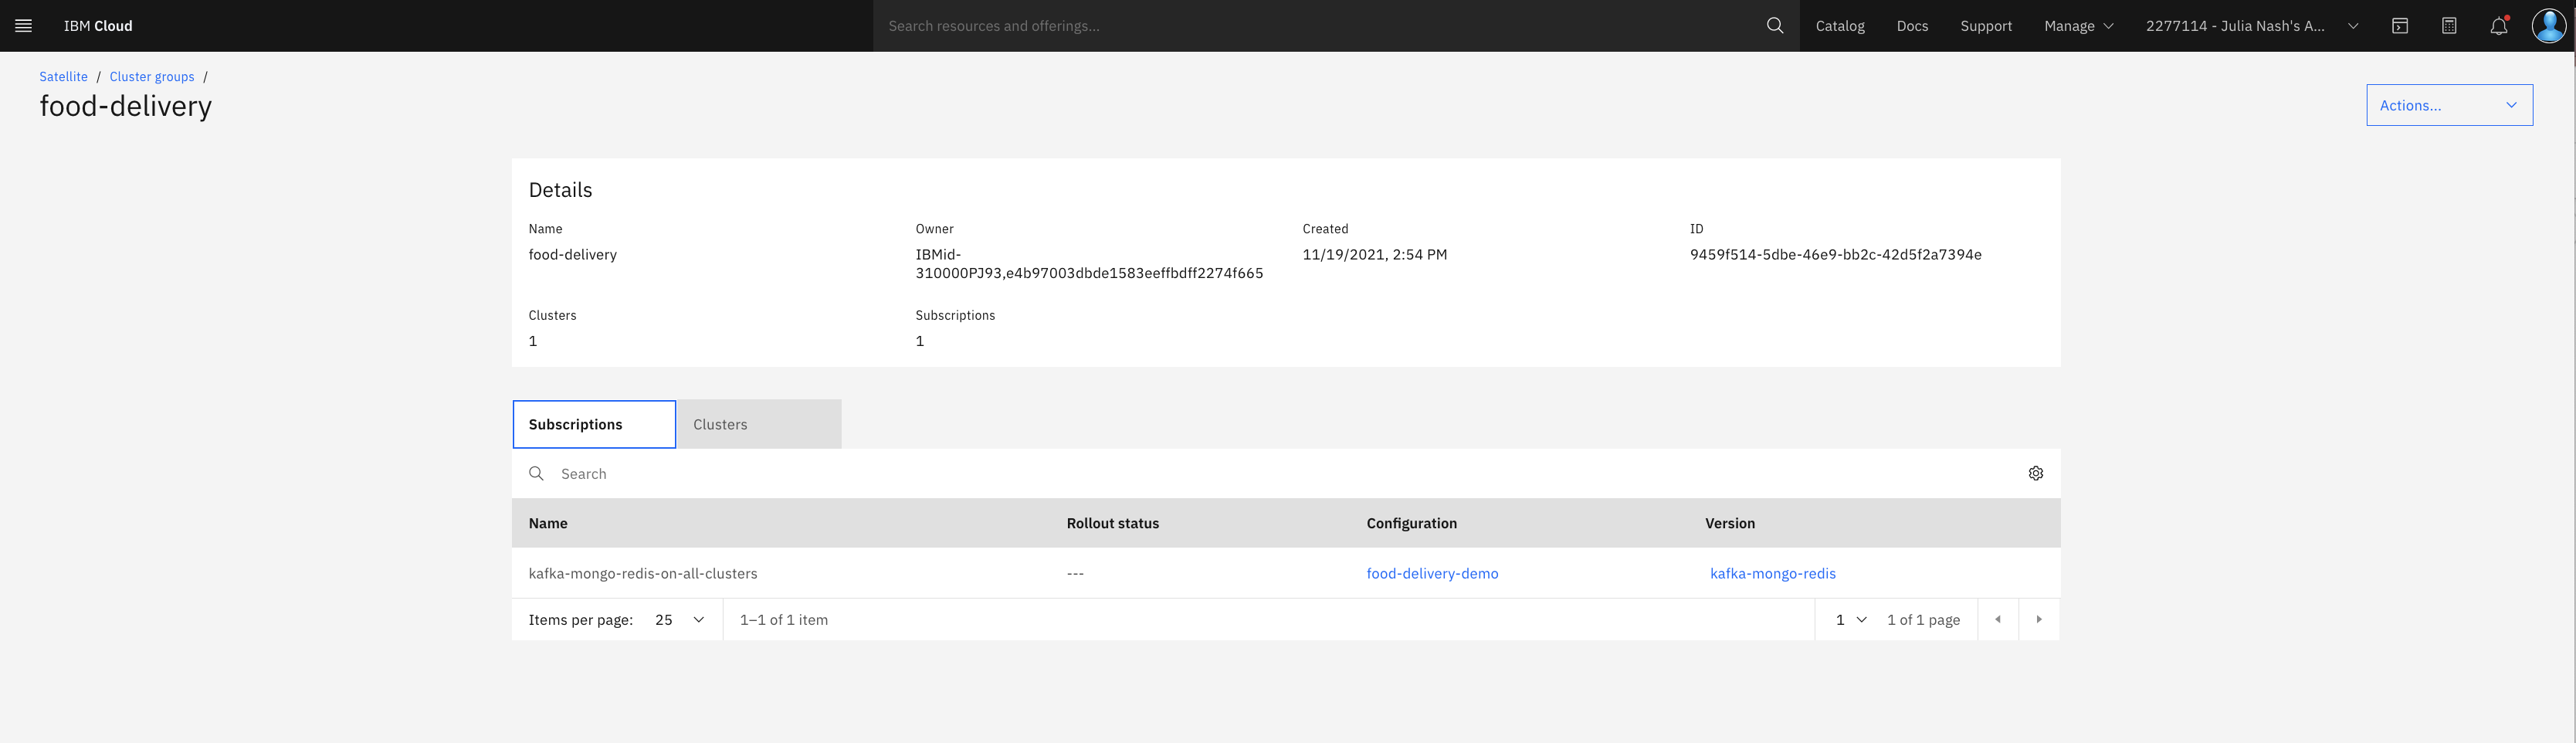Select kafka-mongo-redis-on-all-clusters subscription name
This screenshot has height=743, width=2576.
pos(642,574)
